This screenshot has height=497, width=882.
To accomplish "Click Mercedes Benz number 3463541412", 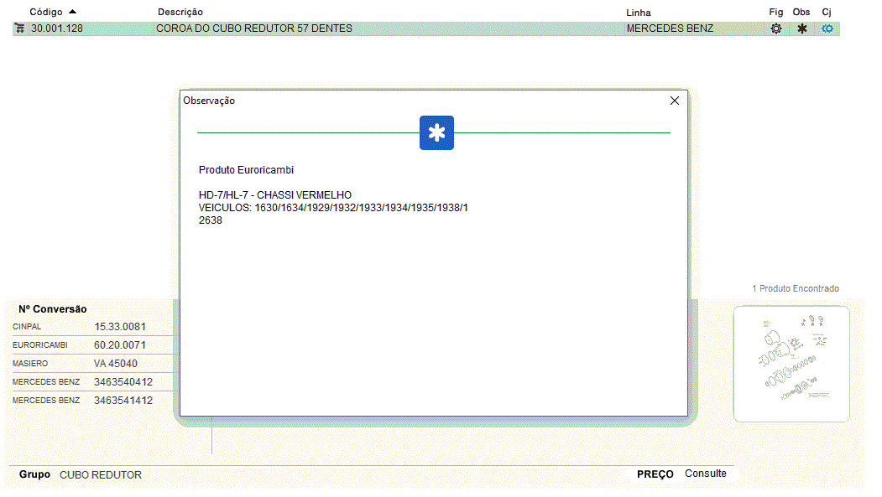I will click(123, 401).
